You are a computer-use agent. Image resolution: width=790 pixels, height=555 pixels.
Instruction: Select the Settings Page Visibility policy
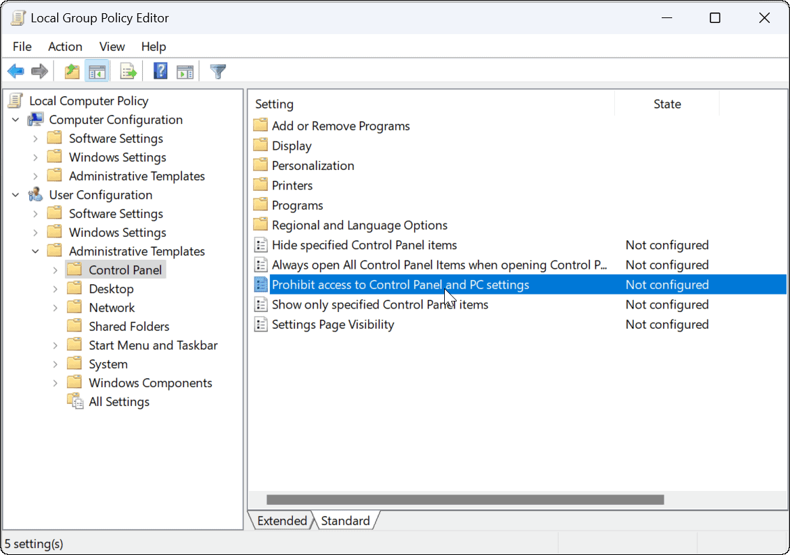(x=333, y=325)
